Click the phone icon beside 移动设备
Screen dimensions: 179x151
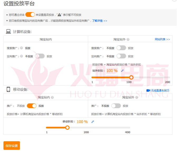click(x=8, y=89)
